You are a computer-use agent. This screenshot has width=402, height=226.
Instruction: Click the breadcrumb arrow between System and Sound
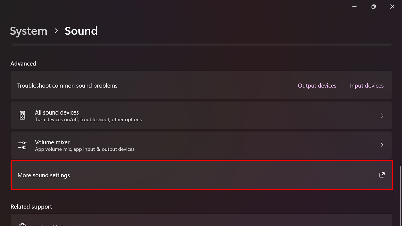click(x=56, y=31)
